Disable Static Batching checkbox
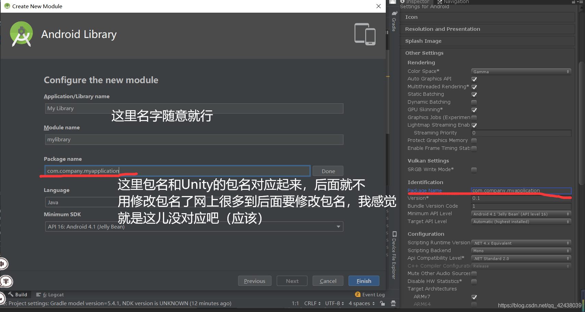This screenshot has height=312, width=585. (x=474, y=94)
